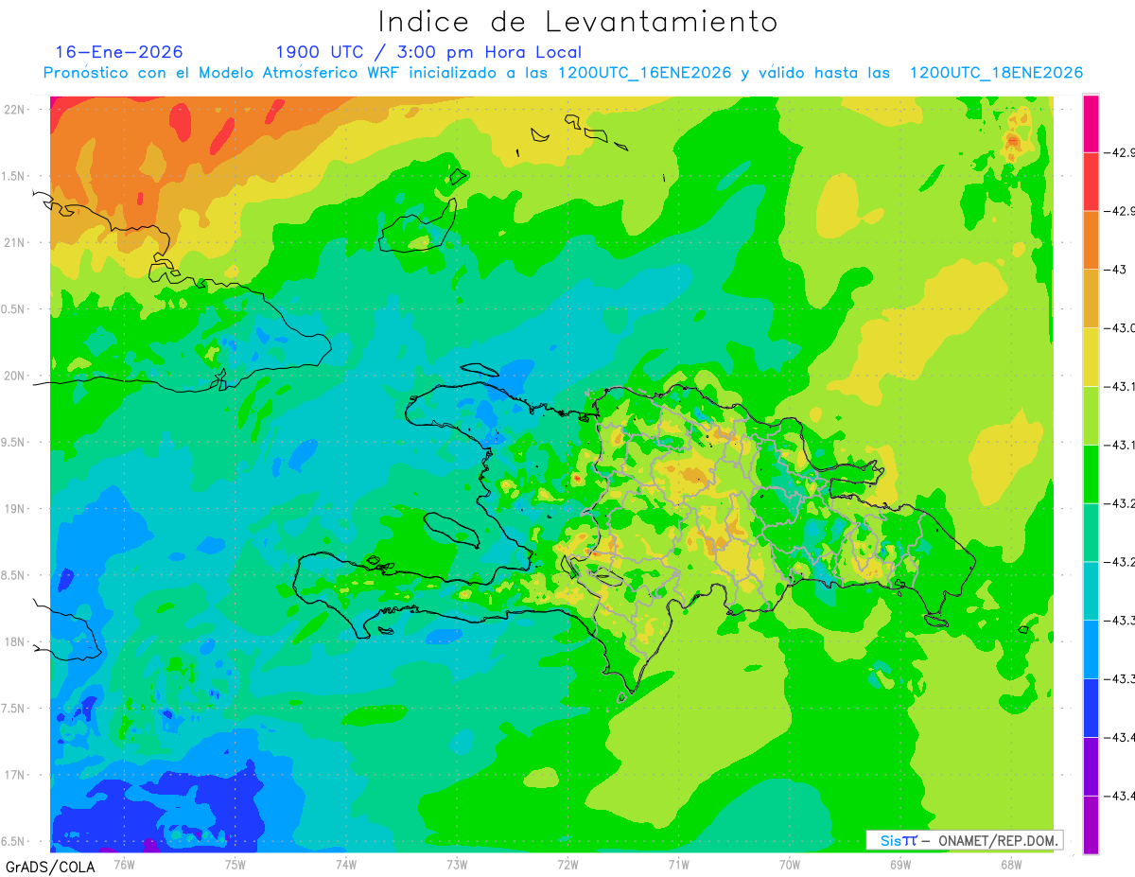Pick the gold swatch on the color bar

[x=1091, y=298]
